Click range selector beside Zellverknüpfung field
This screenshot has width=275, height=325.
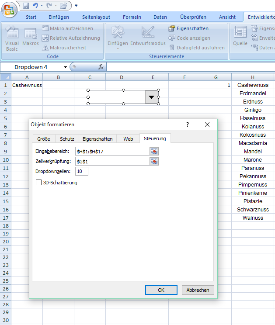point(154,161)
